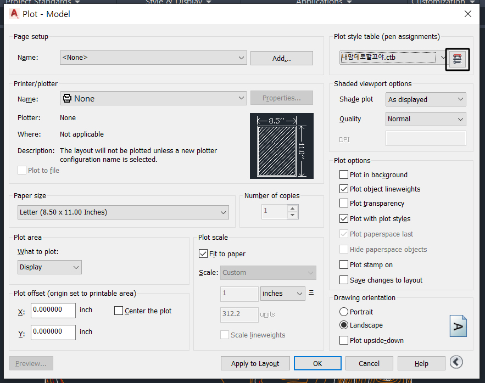The image size is (485, 383).
Task: Click the Y plot offset field
Action: 53,332
